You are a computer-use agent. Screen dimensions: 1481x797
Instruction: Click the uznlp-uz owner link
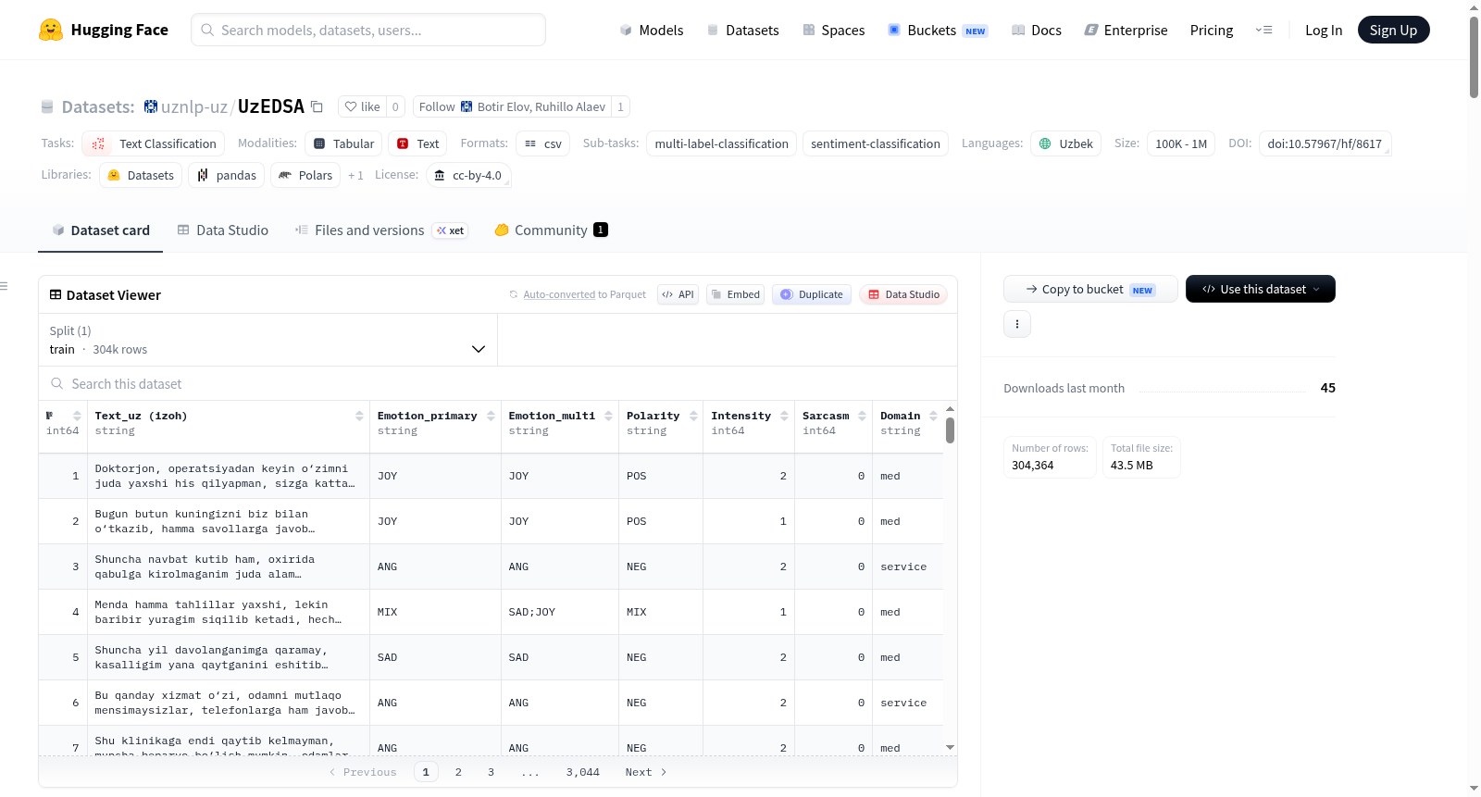[x=194, y=106]
